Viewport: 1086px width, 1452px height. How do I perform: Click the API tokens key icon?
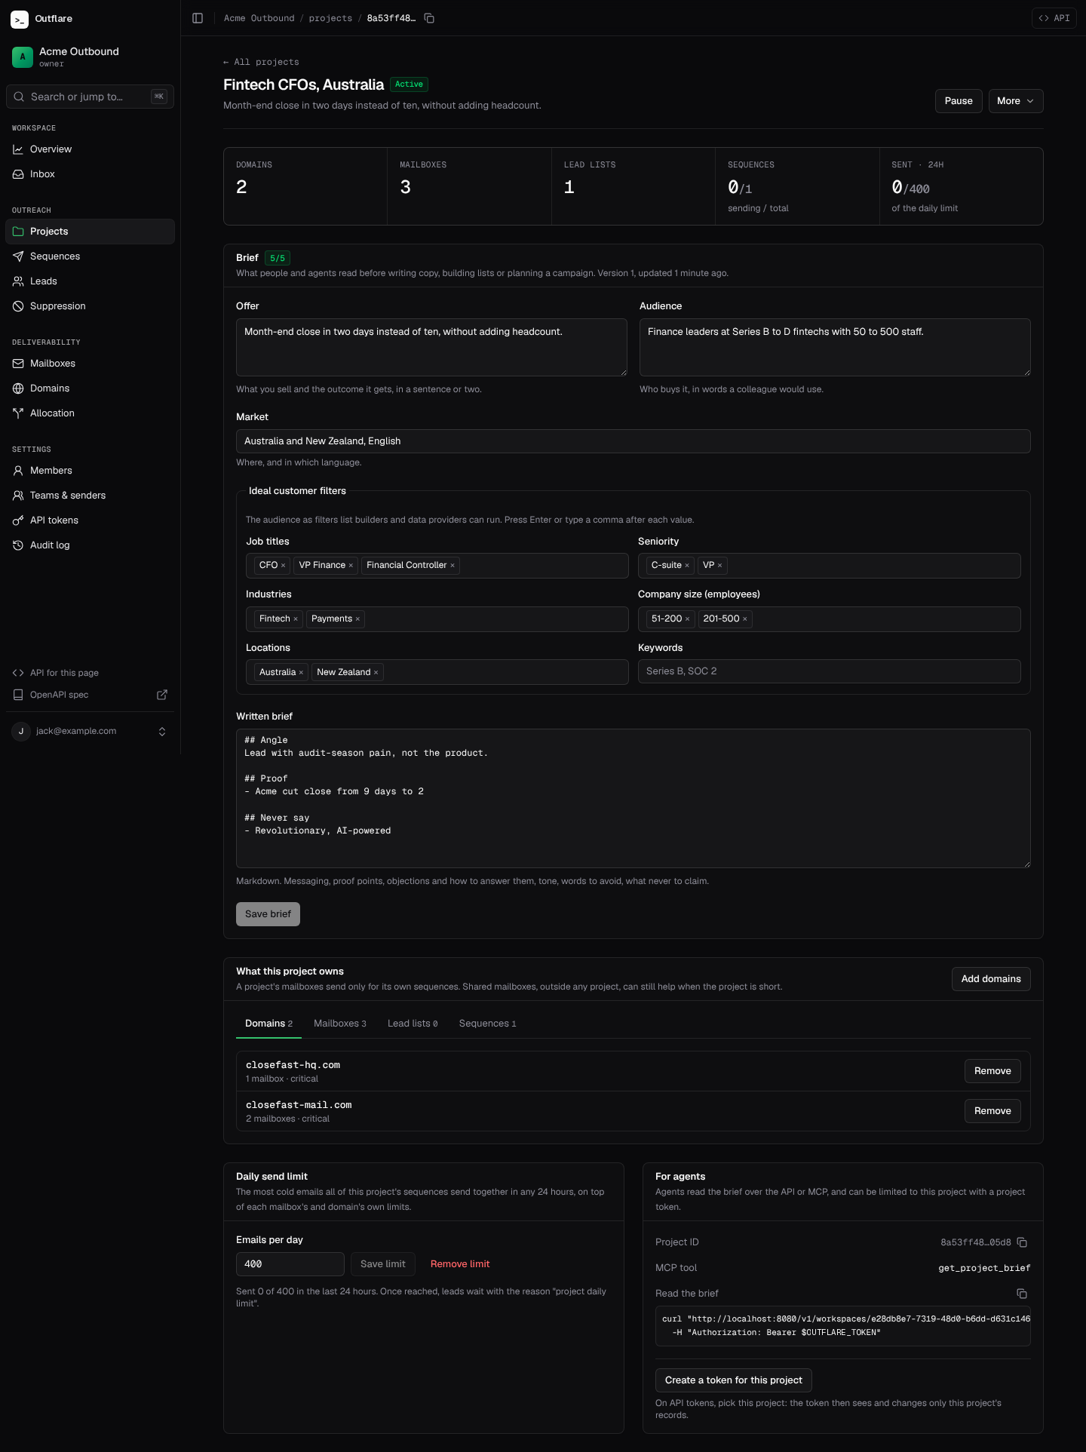click(18, 520)
